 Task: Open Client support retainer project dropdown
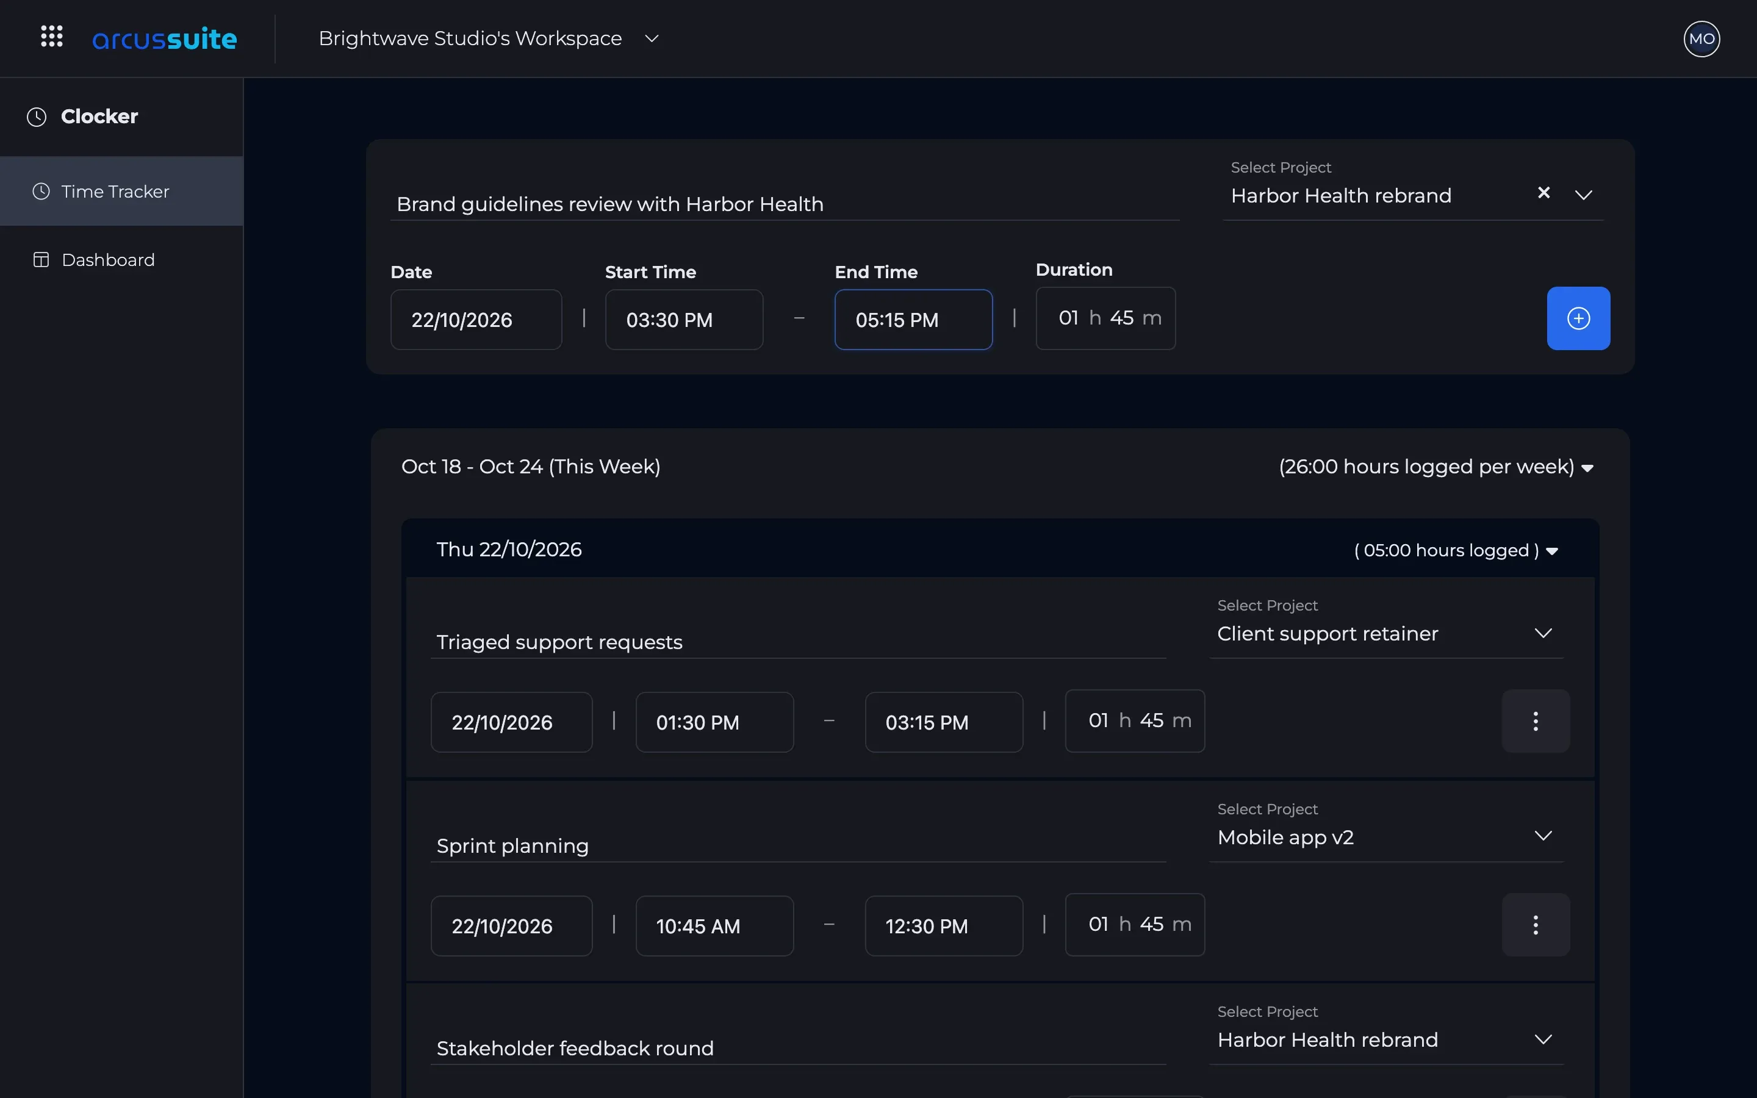click(1543, 633)
